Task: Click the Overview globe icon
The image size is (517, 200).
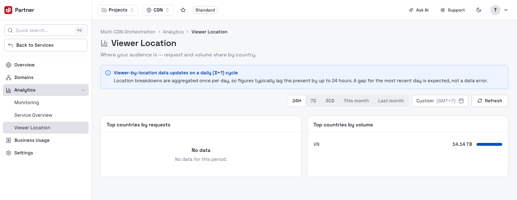Action: click(9, 65)
